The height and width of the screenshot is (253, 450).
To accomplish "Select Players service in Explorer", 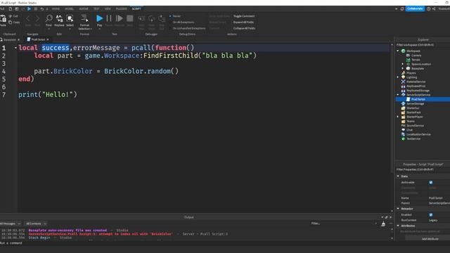I will click(x=411, y=73).
